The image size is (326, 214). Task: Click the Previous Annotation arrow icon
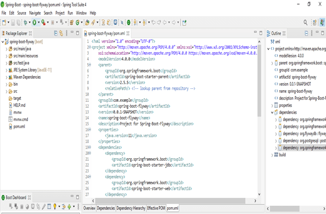[x=144, y=22]
